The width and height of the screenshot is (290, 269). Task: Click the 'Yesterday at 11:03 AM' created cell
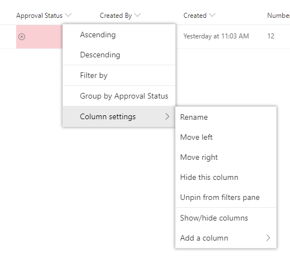(x=216, y=36)
